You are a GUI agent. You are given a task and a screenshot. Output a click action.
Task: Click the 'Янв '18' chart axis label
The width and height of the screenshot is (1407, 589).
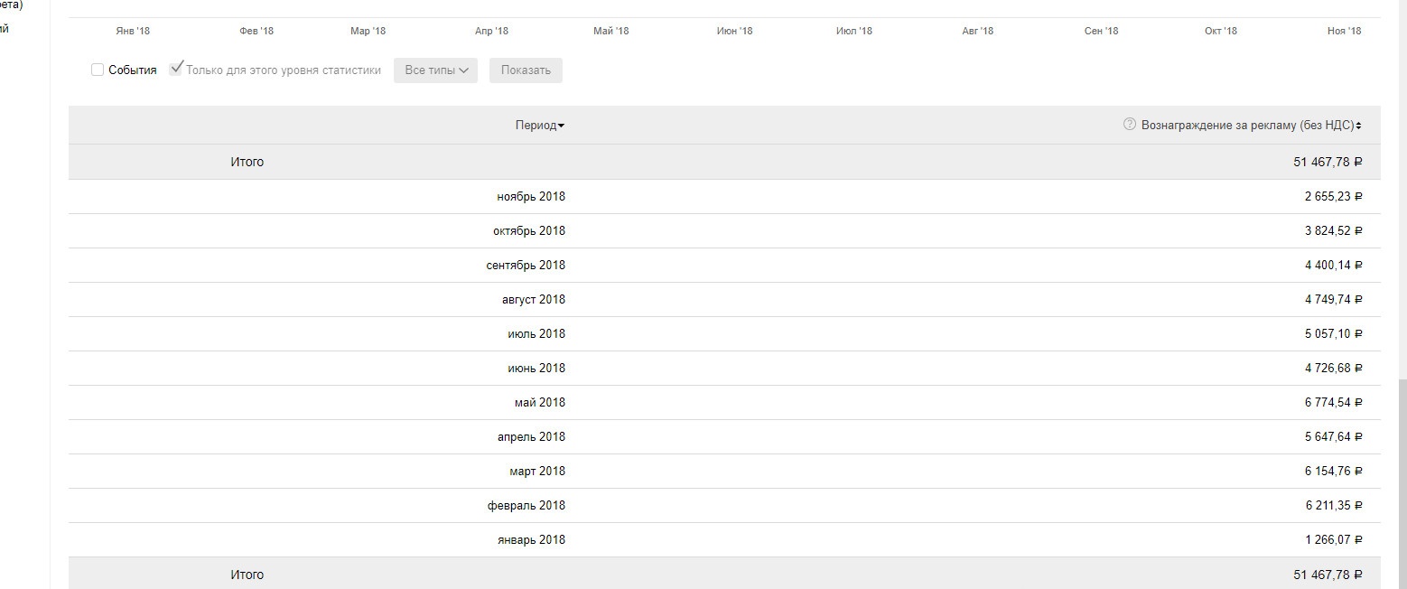click(x=133, y=31)
